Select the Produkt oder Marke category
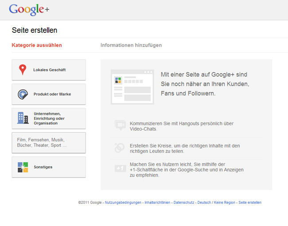 click(49, 94)
